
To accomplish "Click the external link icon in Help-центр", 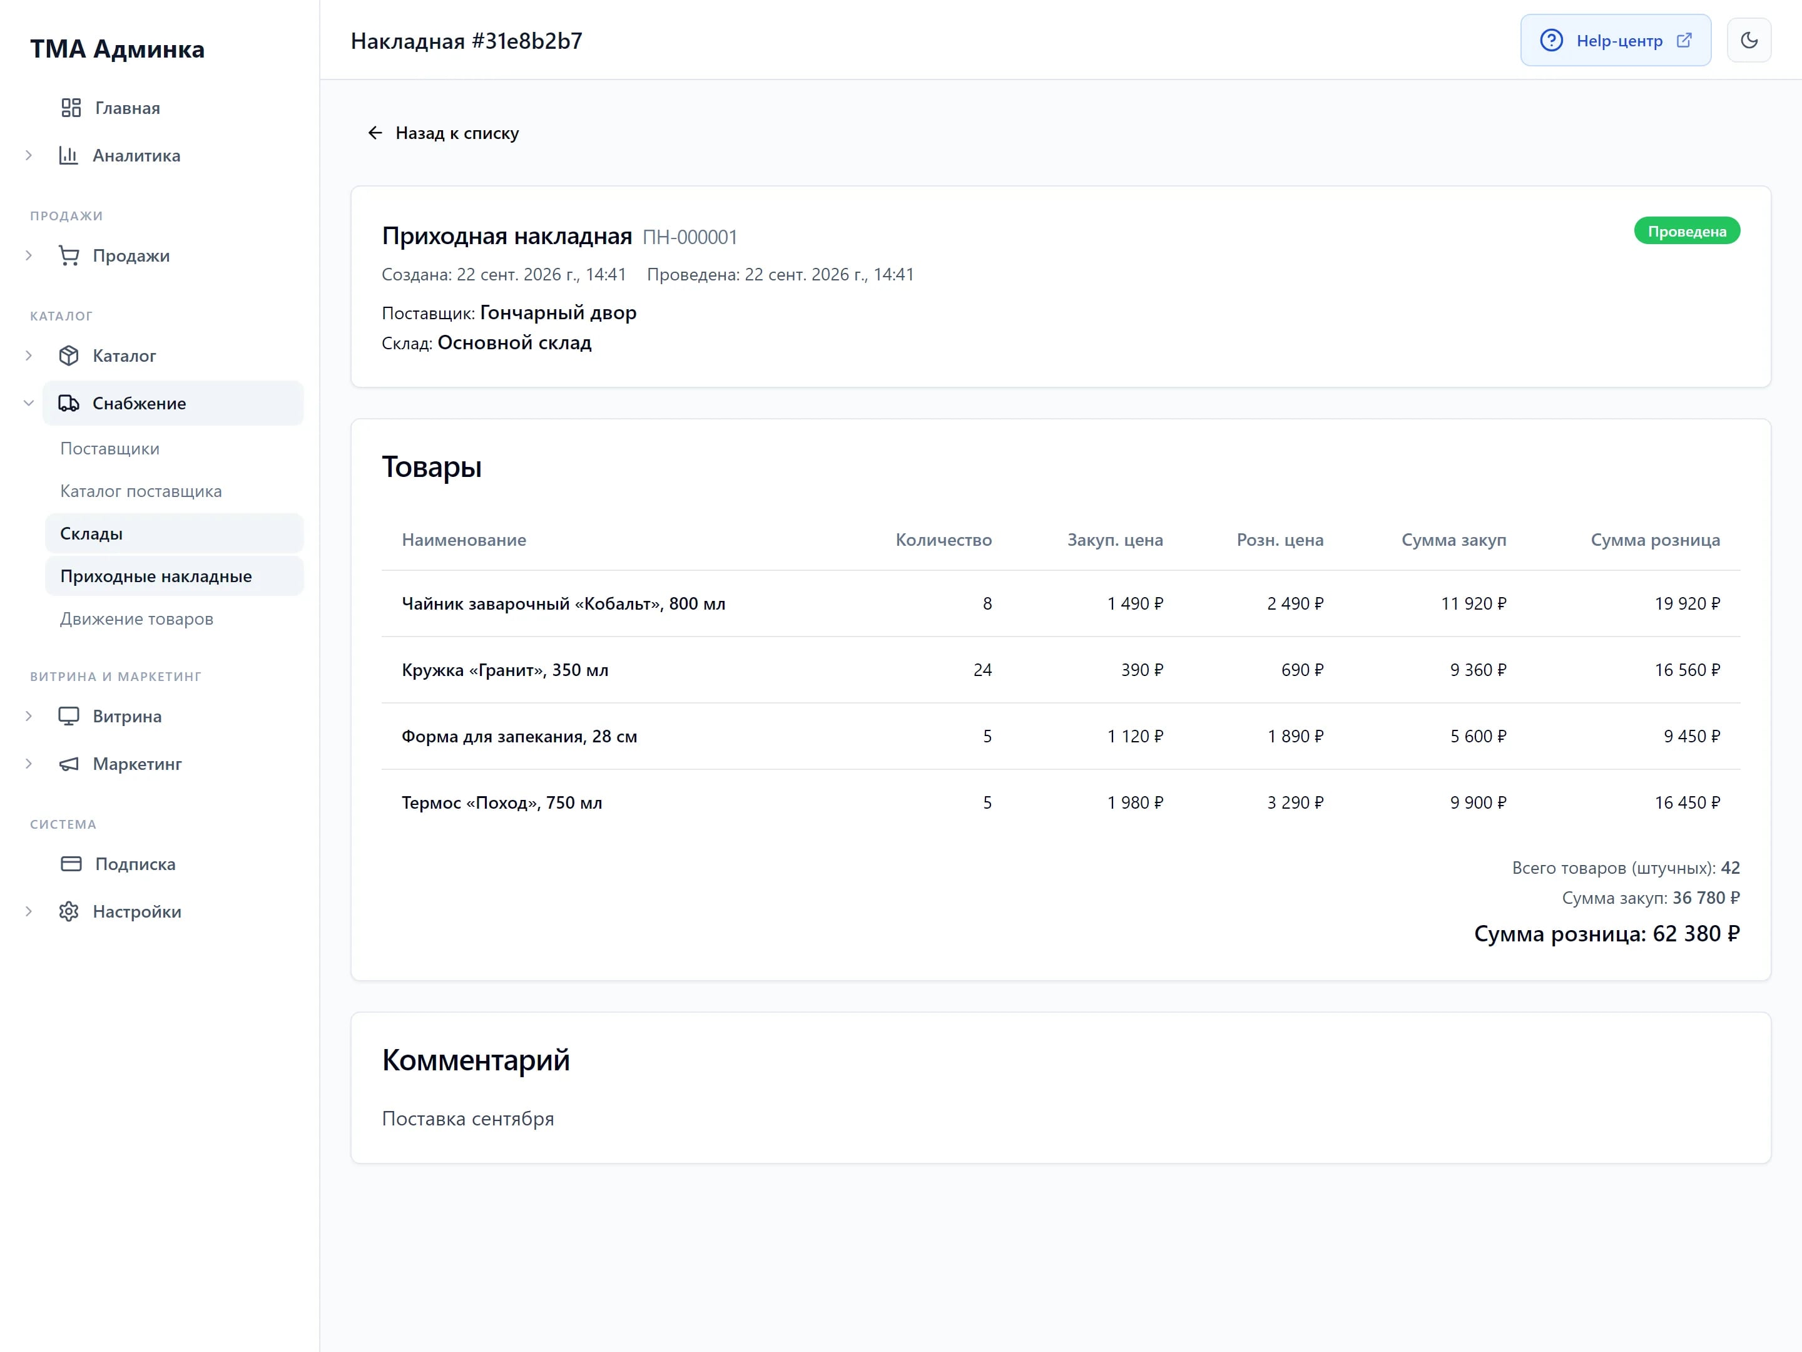I will coord(1684,40).
